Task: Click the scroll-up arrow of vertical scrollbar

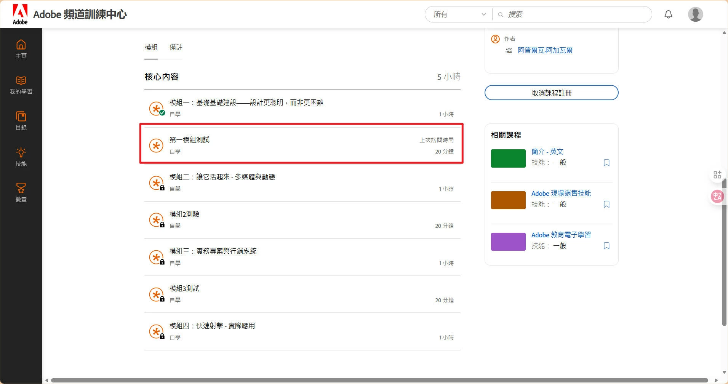Action: [x=724, y=33]
